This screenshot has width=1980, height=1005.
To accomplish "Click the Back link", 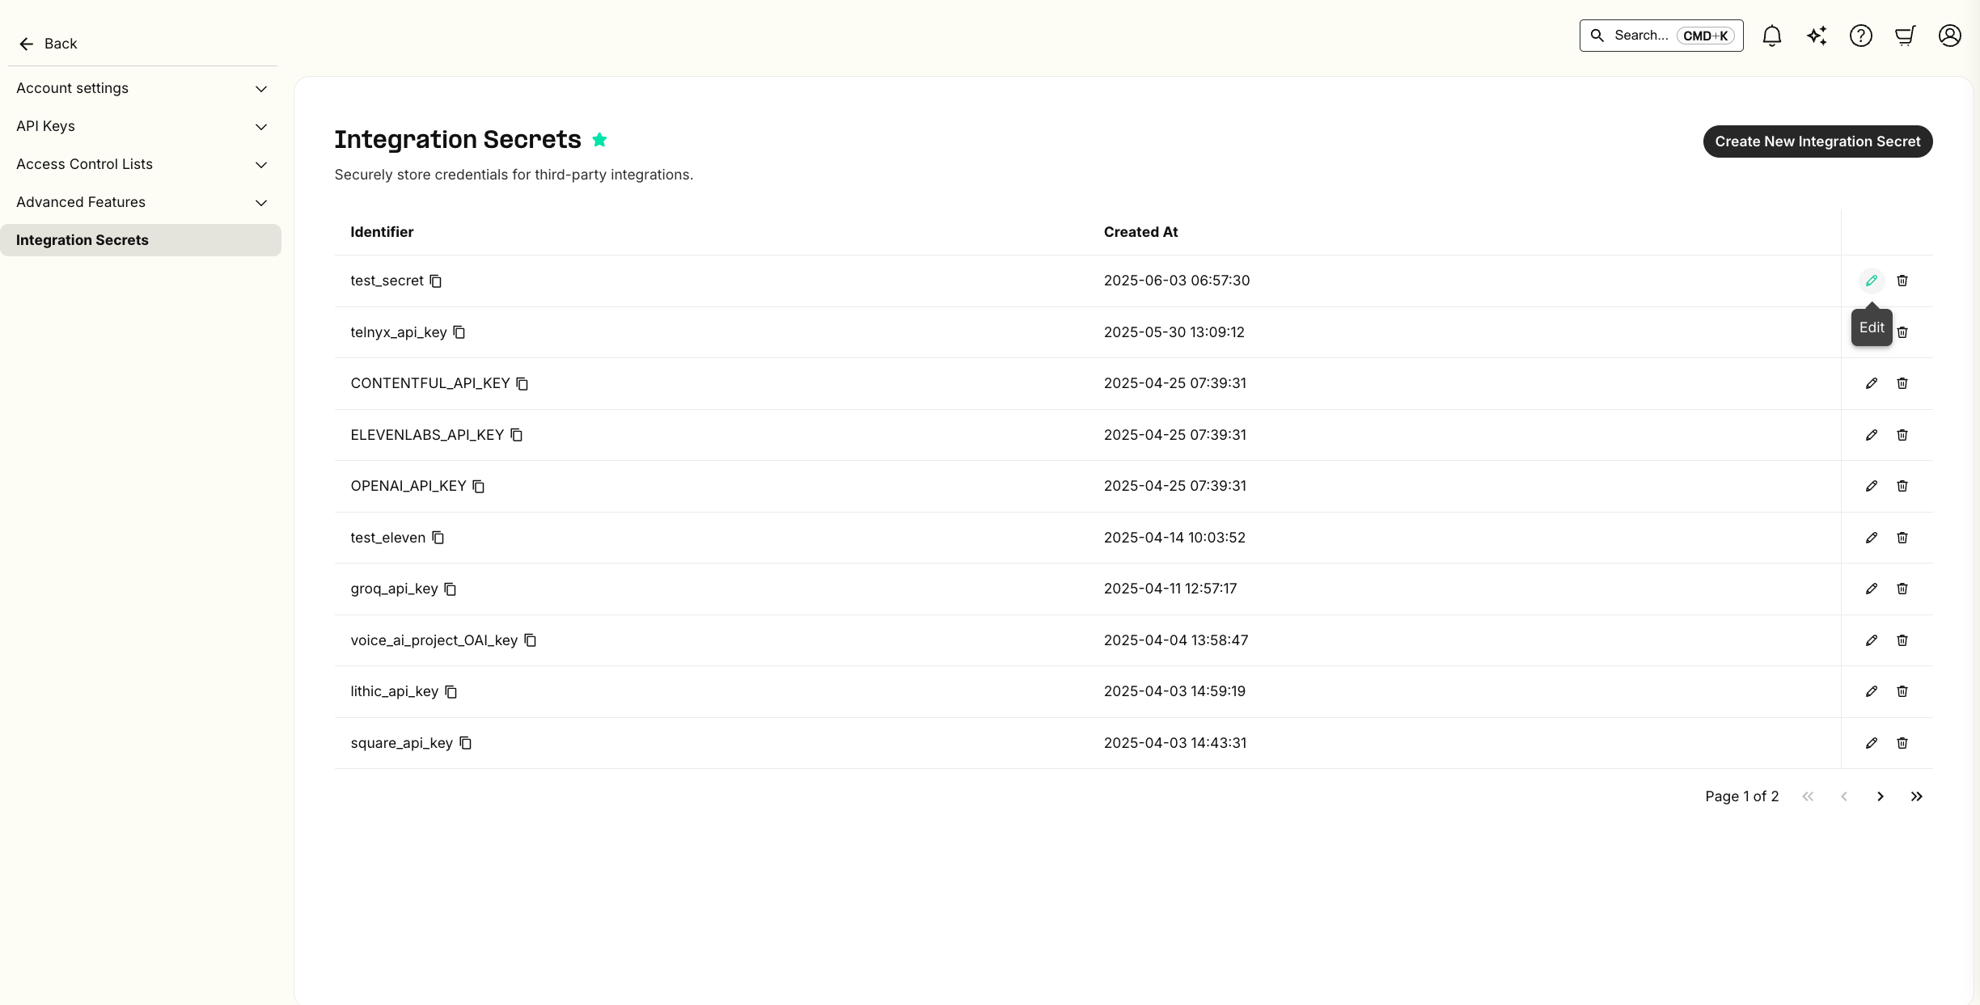I will point(47,44).
